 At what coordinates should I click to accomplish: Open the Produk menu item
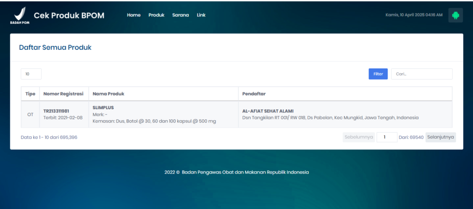tap(156, 15)
